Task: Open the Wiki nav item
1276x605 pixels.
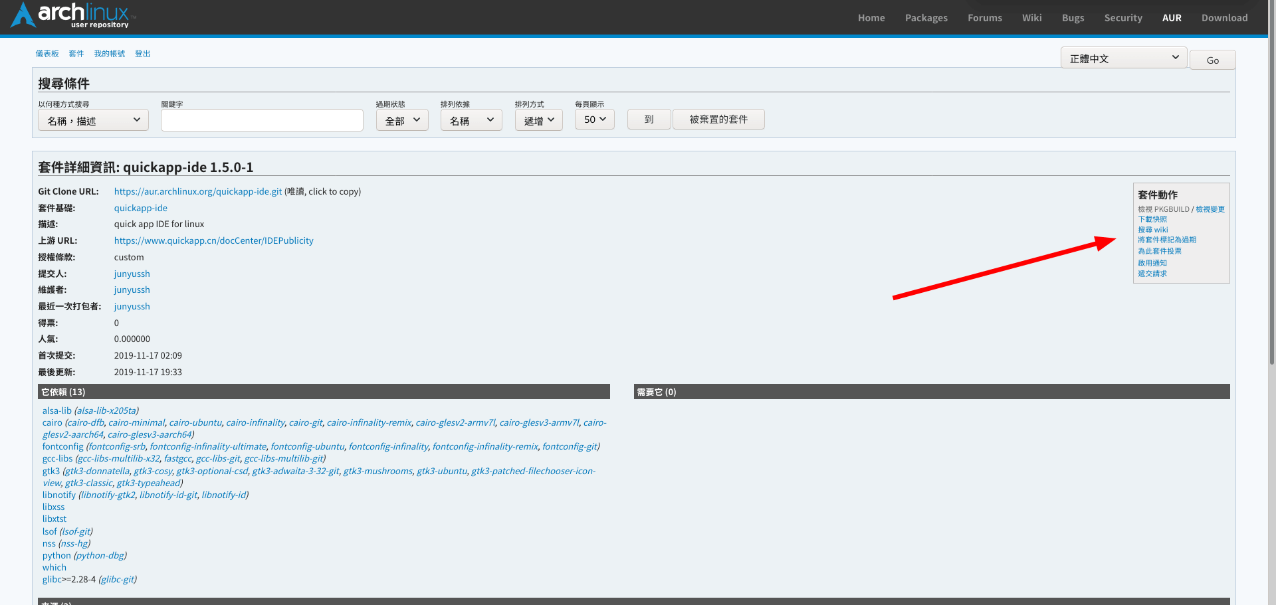Action: 1032,18
